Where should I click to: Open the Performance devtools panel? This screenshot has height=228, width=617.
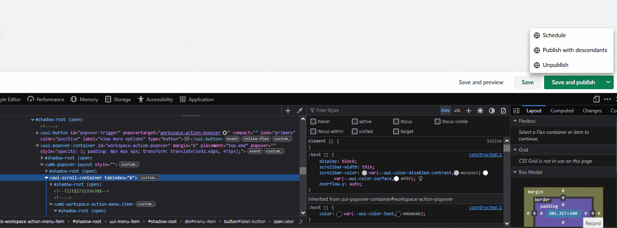(x=46, y=100)
